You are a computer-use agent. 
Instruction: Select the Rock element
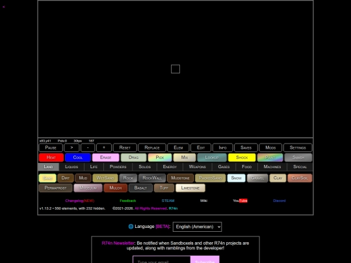click(x=128, y=178)
